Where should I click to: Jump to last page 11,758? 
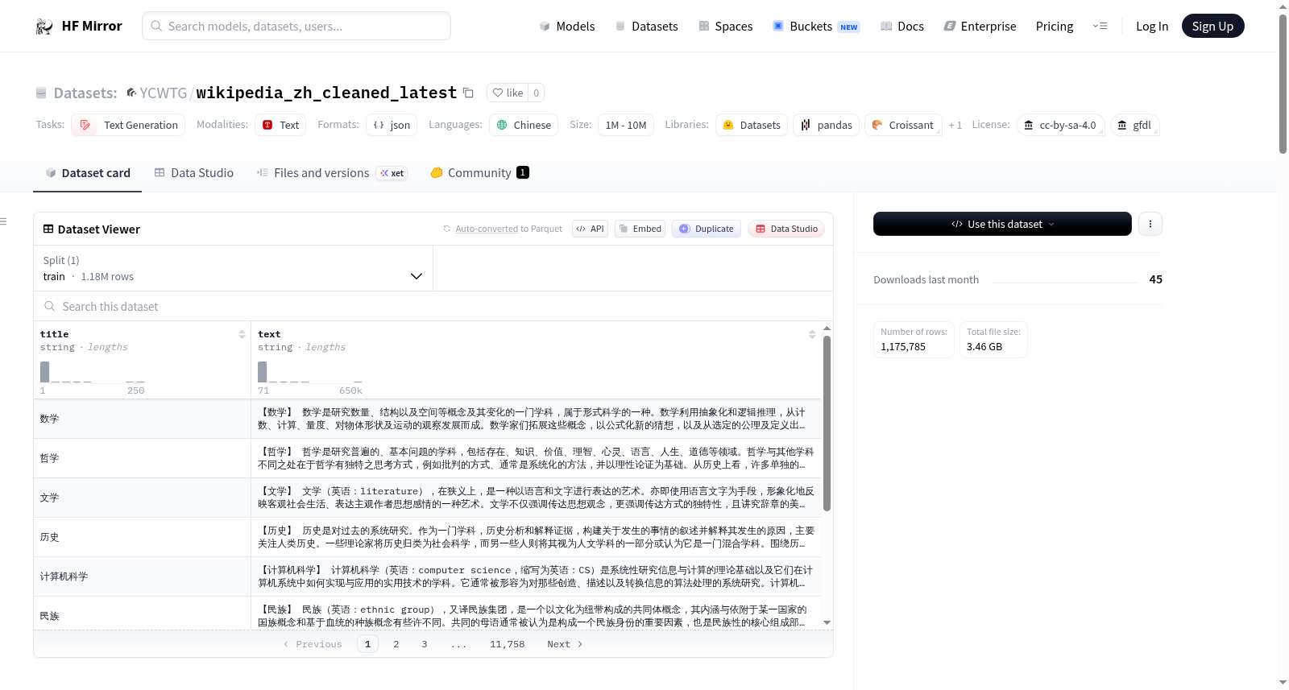[508, 644]
